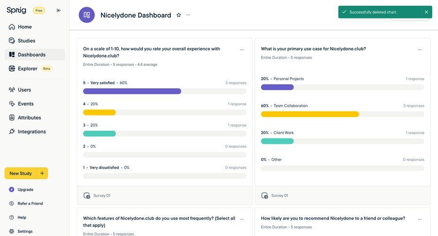438x236 pixels.
Task: Go to Studies in the sidebar
Action: click(x=26, y=41)
